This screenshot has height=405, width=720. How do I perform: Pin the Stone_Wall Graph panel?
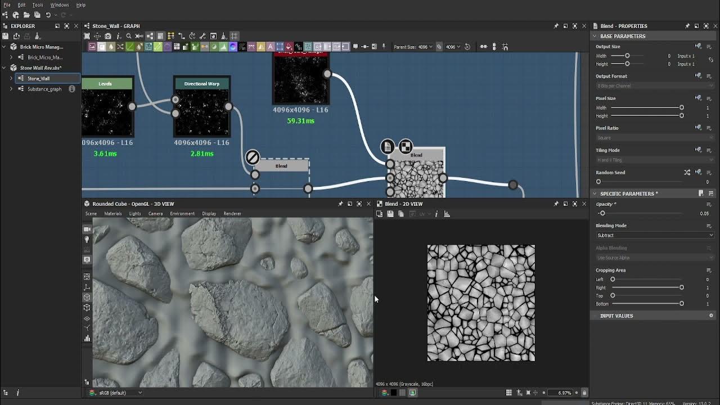click(556, 26)
